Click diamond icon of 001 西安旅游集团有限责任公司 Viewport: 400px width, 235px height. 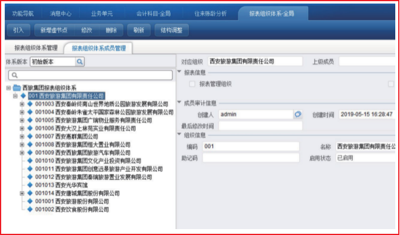24,96
